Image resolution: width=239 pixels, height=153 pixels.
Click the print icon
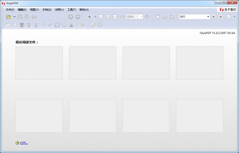tap(34, 17)
